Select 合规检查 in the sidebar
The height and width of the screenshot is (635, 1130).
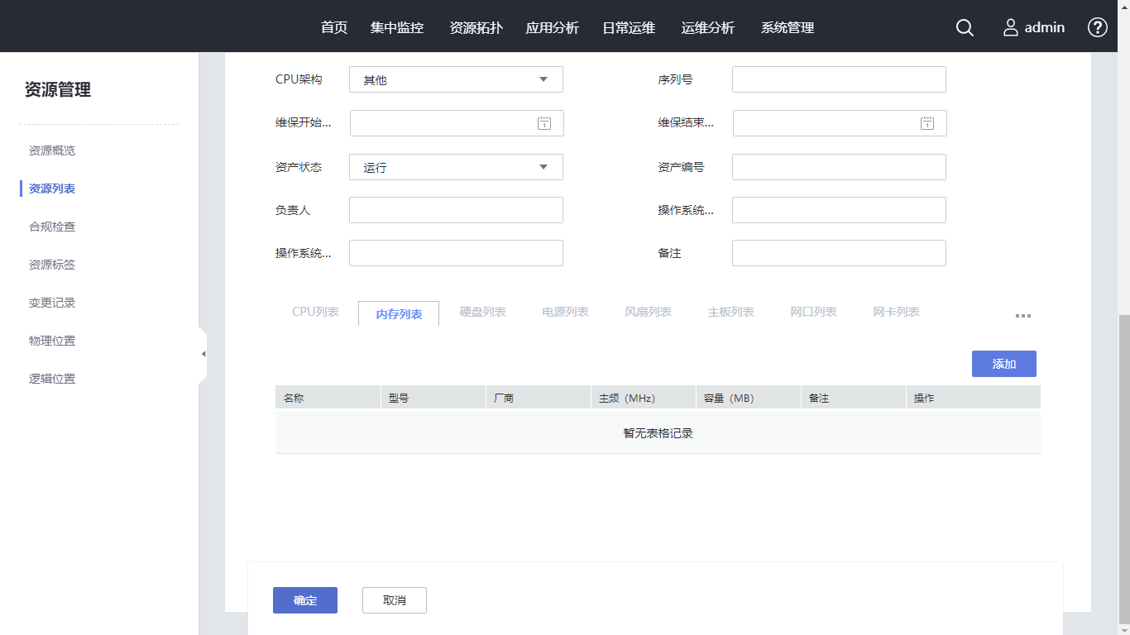coord(52,227)
